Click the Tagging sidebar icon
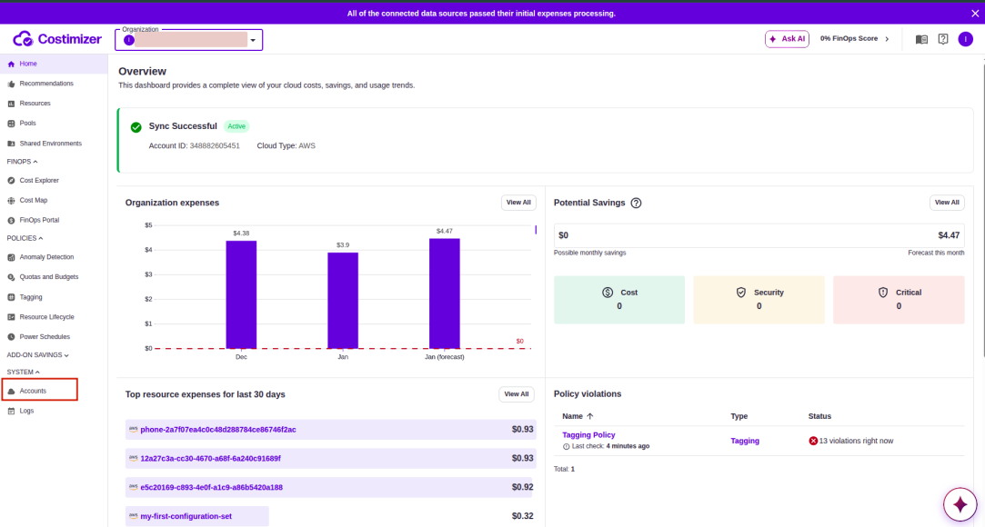This screenshot has width=985, height=527. click(x=11, y=297)
